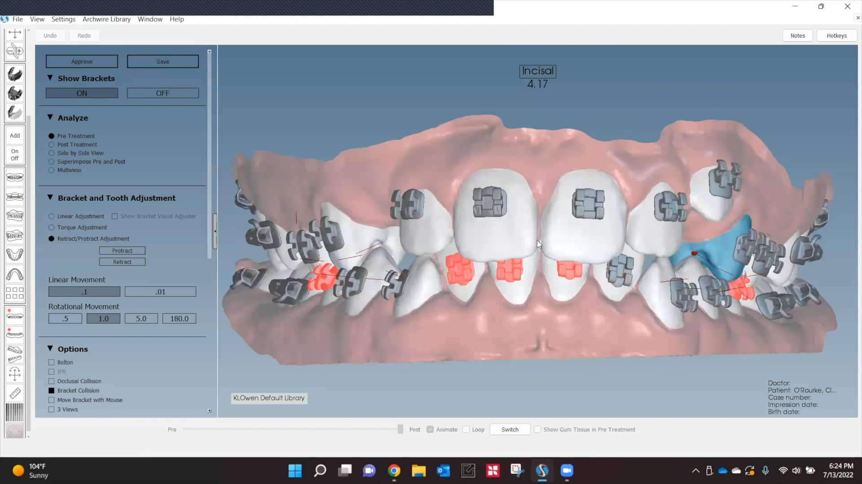Click the Approve button

pyautogui.click(x=81, y=61)
